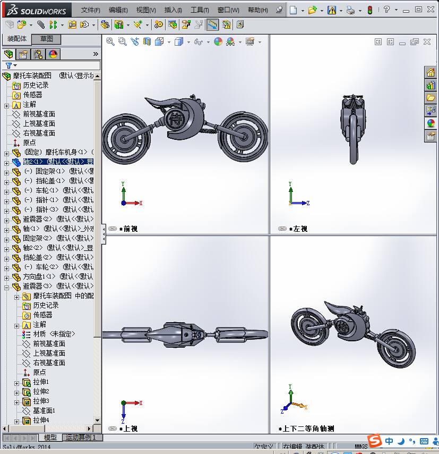Click the Display Style cube icon
The width and height of the screenshot is (439, 454).
click(179, 41)
